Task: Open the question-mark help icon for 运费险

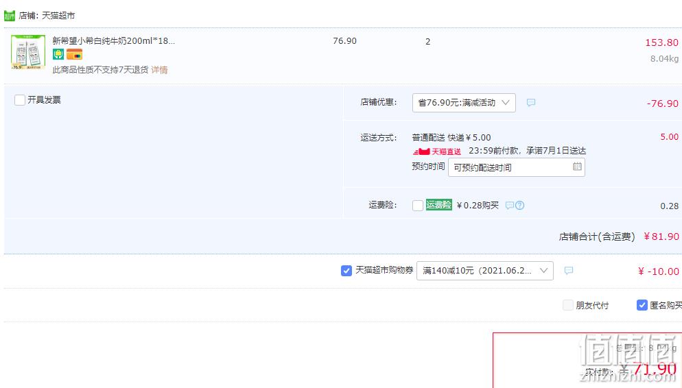Action: [x=520, y=206]
